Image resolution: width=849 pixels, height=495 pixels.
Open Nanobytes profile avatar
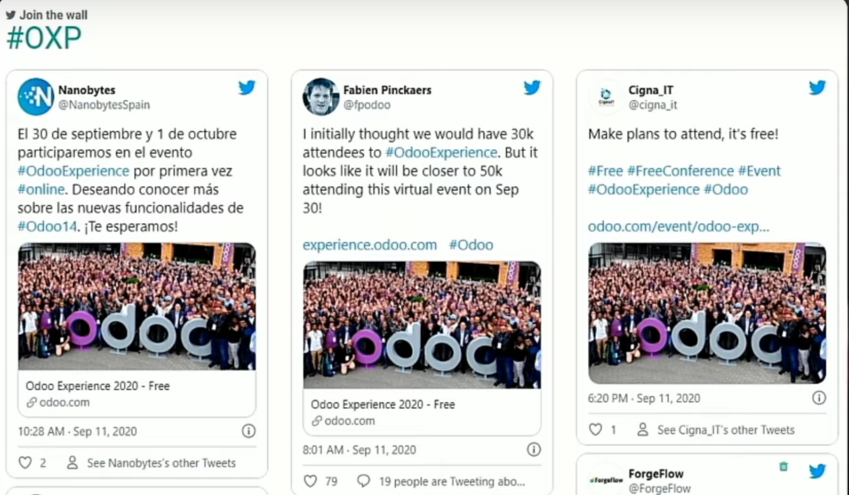click(x=36, y=96)
